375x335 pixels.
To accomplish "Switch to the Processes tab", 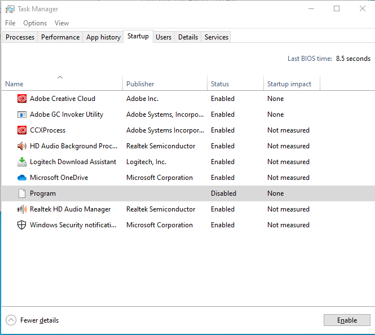I will tap(20, 37).
